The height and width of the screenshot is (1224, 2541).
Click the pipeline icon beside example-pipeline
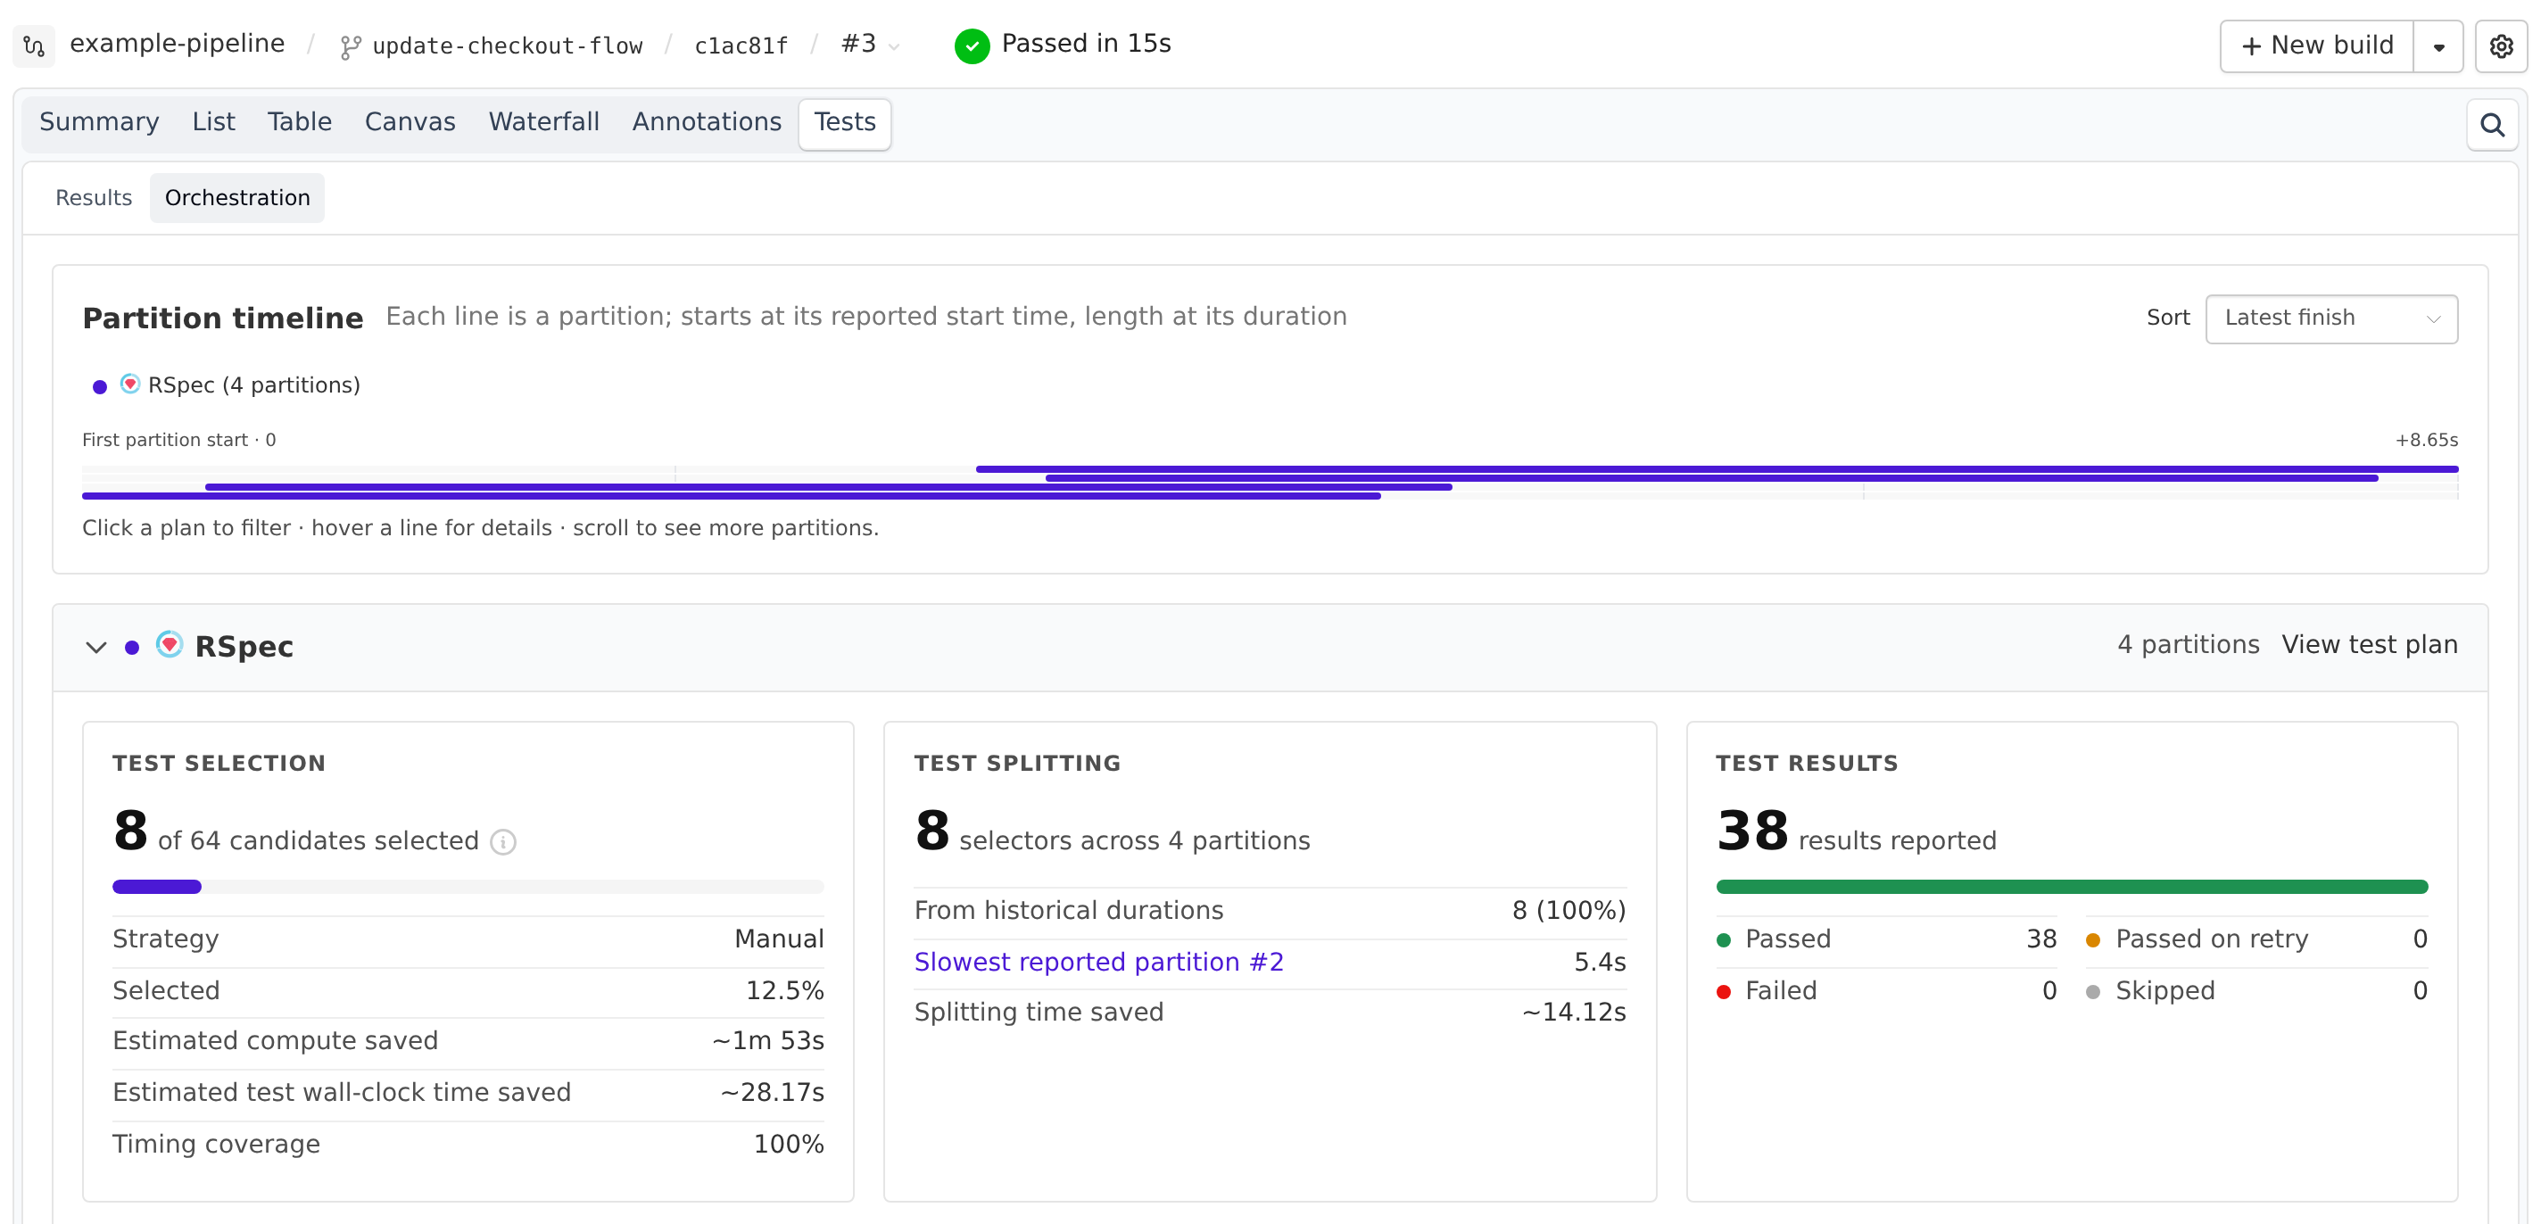(34, 45)
